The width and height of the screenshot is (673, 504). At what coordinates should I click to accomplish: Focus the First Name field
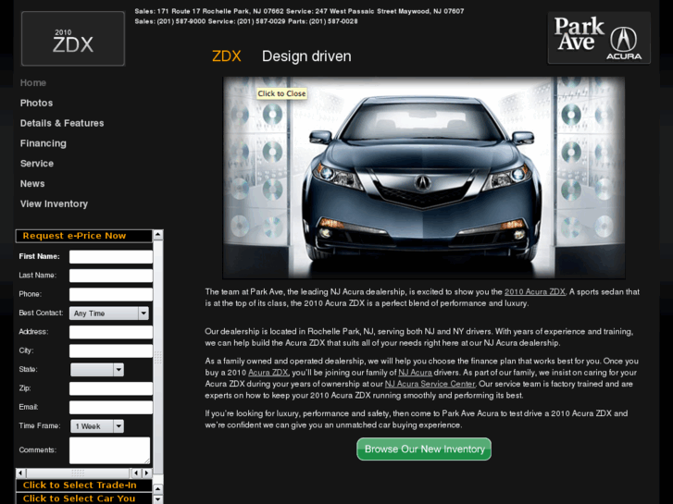[x=111, y=257]
